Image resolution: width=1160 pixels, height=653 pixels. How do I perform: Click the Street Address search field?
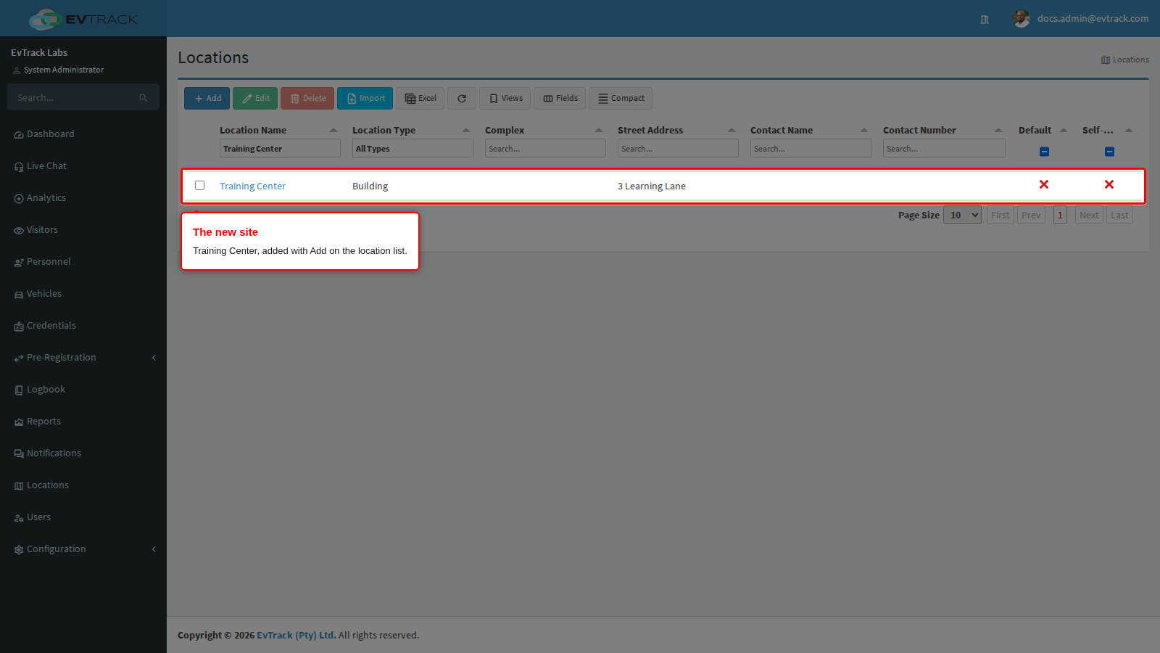click(x=678, y=149)
